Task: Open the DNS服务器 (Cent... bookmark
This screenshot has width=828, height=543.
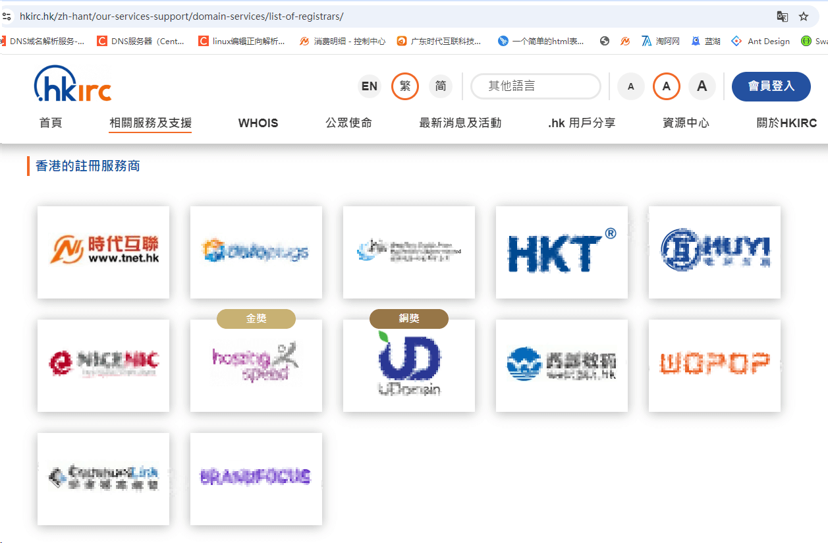Action: point(141,41)
